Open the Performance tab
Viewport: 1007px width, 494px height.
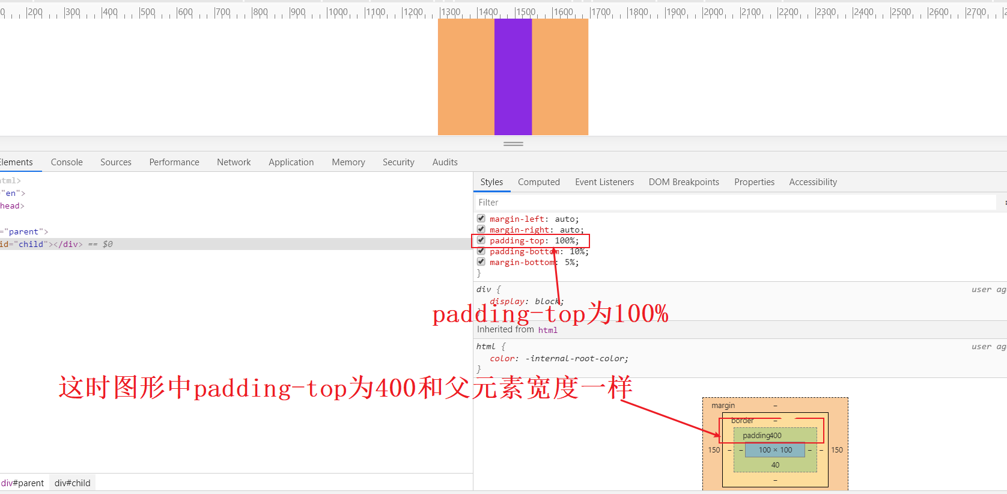coord(174,162)
